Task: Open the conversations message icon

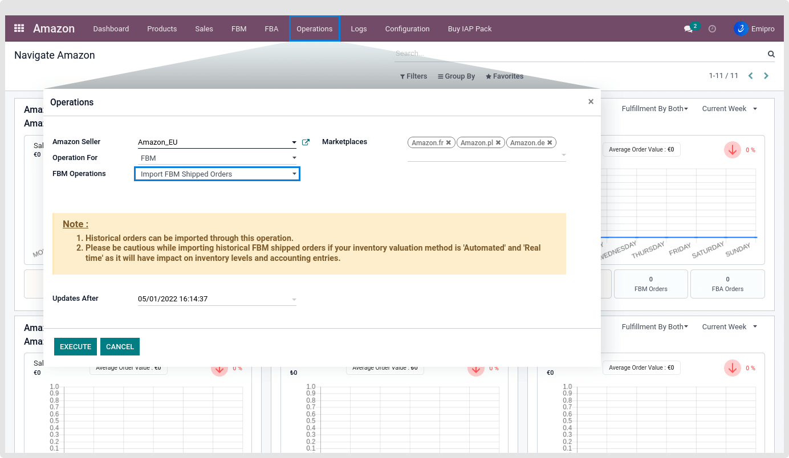Action: [x=688, y=28]
